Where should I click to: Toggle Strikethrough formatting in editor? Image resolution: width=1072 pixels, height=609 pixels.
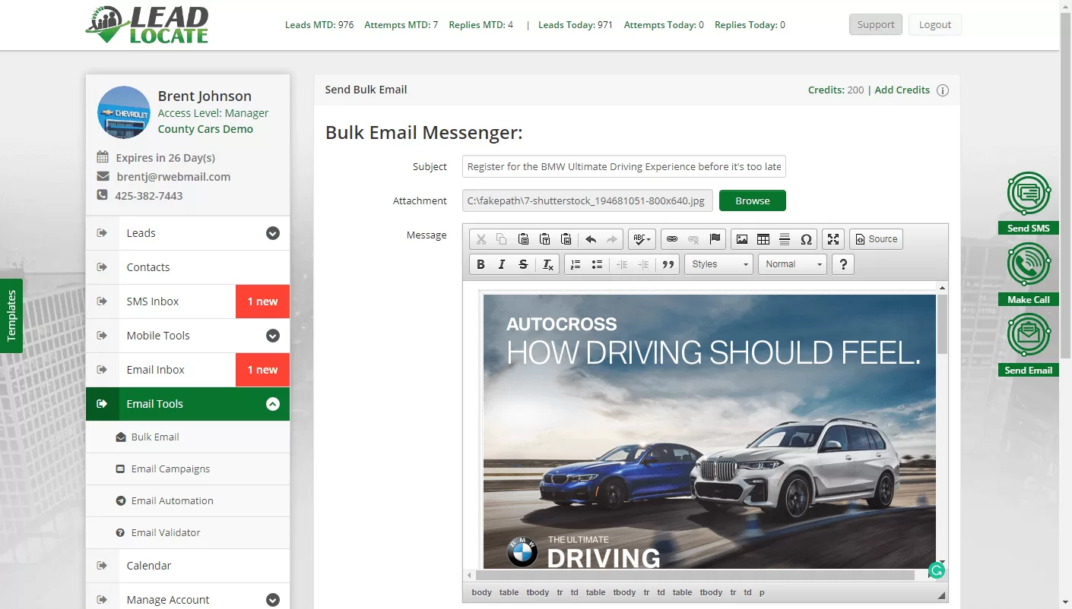click(x=523, y=264)
